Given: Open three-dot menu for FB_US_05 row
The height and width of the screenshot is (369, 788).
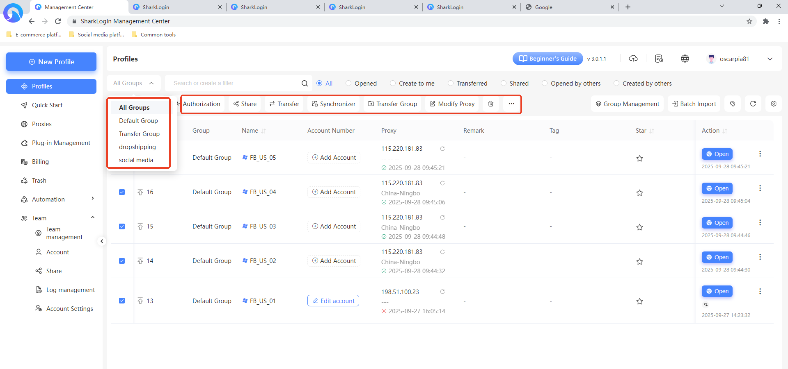Looking at the screenshot, I should pos(760,154).
